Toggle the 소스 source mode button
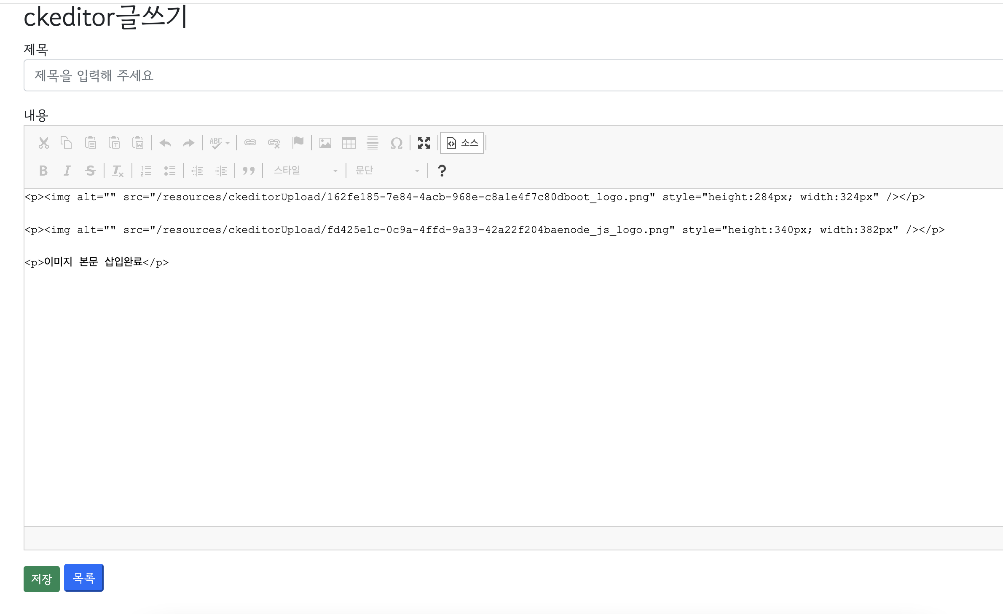 tap(462, 143)
